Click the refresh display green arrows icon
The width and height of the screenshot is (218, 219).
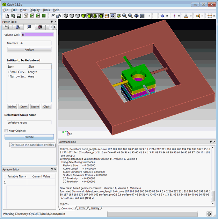pos(119,16)
